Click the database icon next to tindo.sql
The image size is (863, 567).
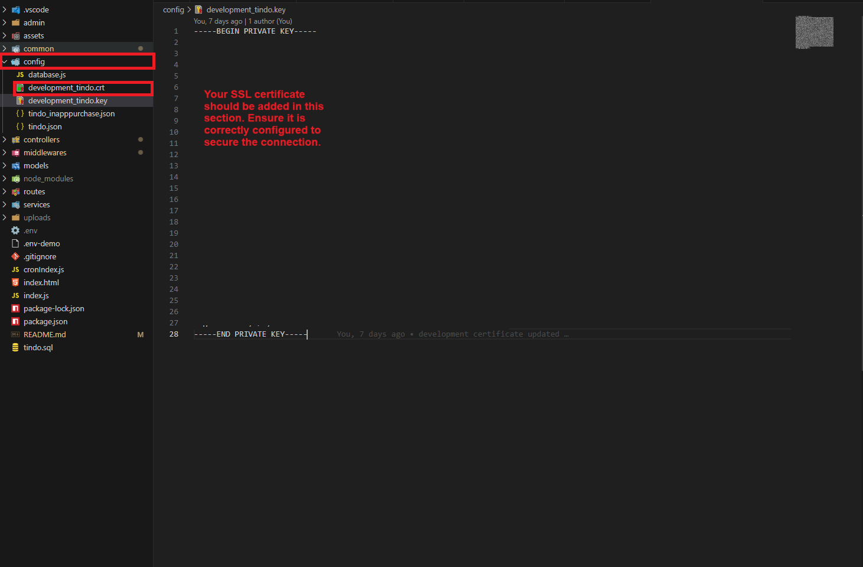click(15, 347)
